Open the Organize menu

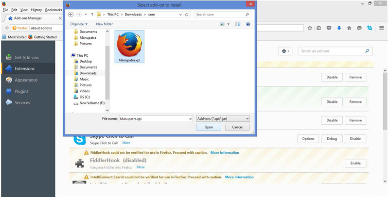(x=79, y=24)
